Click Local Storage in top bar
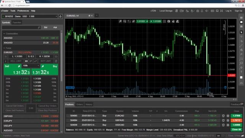Image resolution: width=245 pixels, height=138 pixels. click(x=166, y=11)
